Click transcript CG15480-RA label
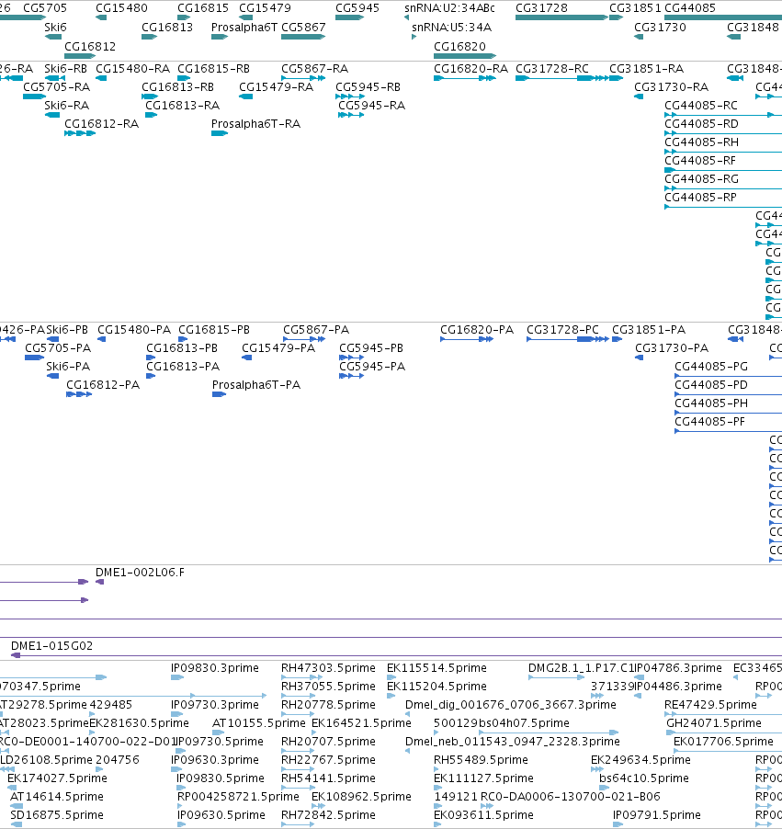782x829 pixels. coord(132,69)
